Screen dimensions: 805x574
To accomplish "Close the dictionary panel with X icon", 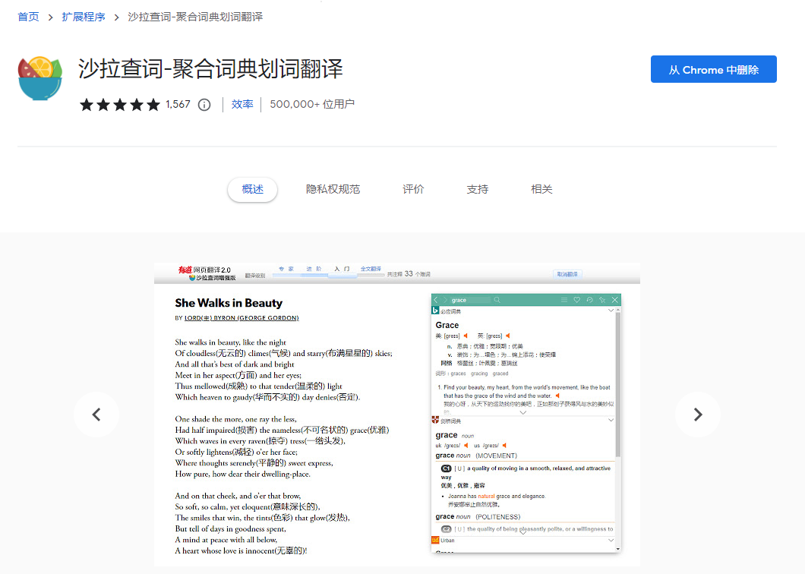I will click(614, 300).
